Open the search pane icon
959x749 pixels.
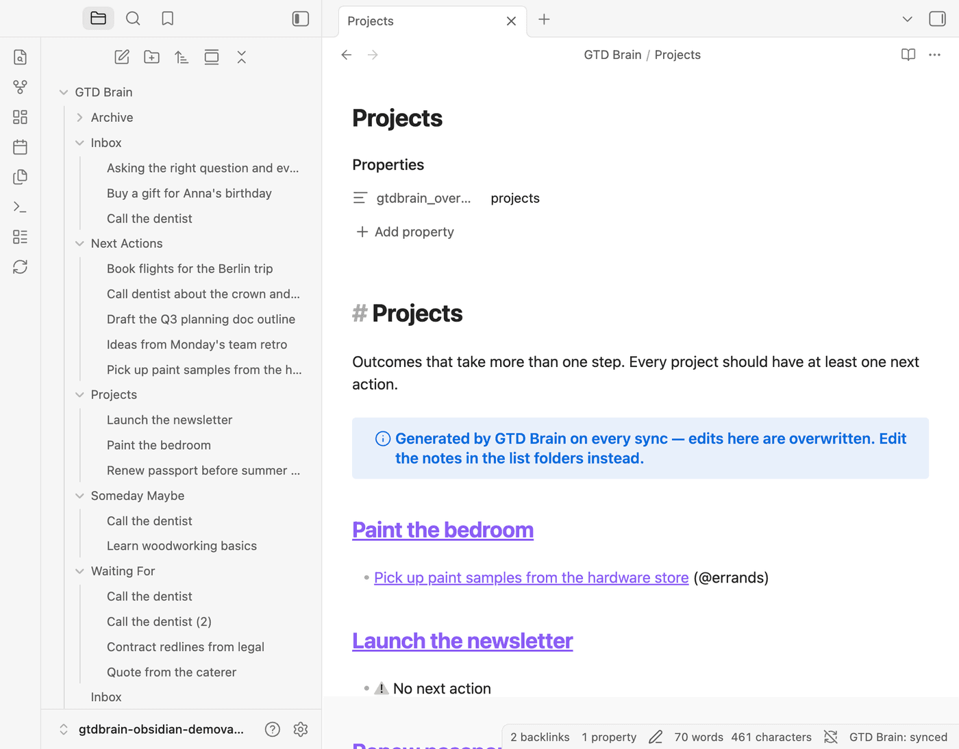[x=133, y=18]
